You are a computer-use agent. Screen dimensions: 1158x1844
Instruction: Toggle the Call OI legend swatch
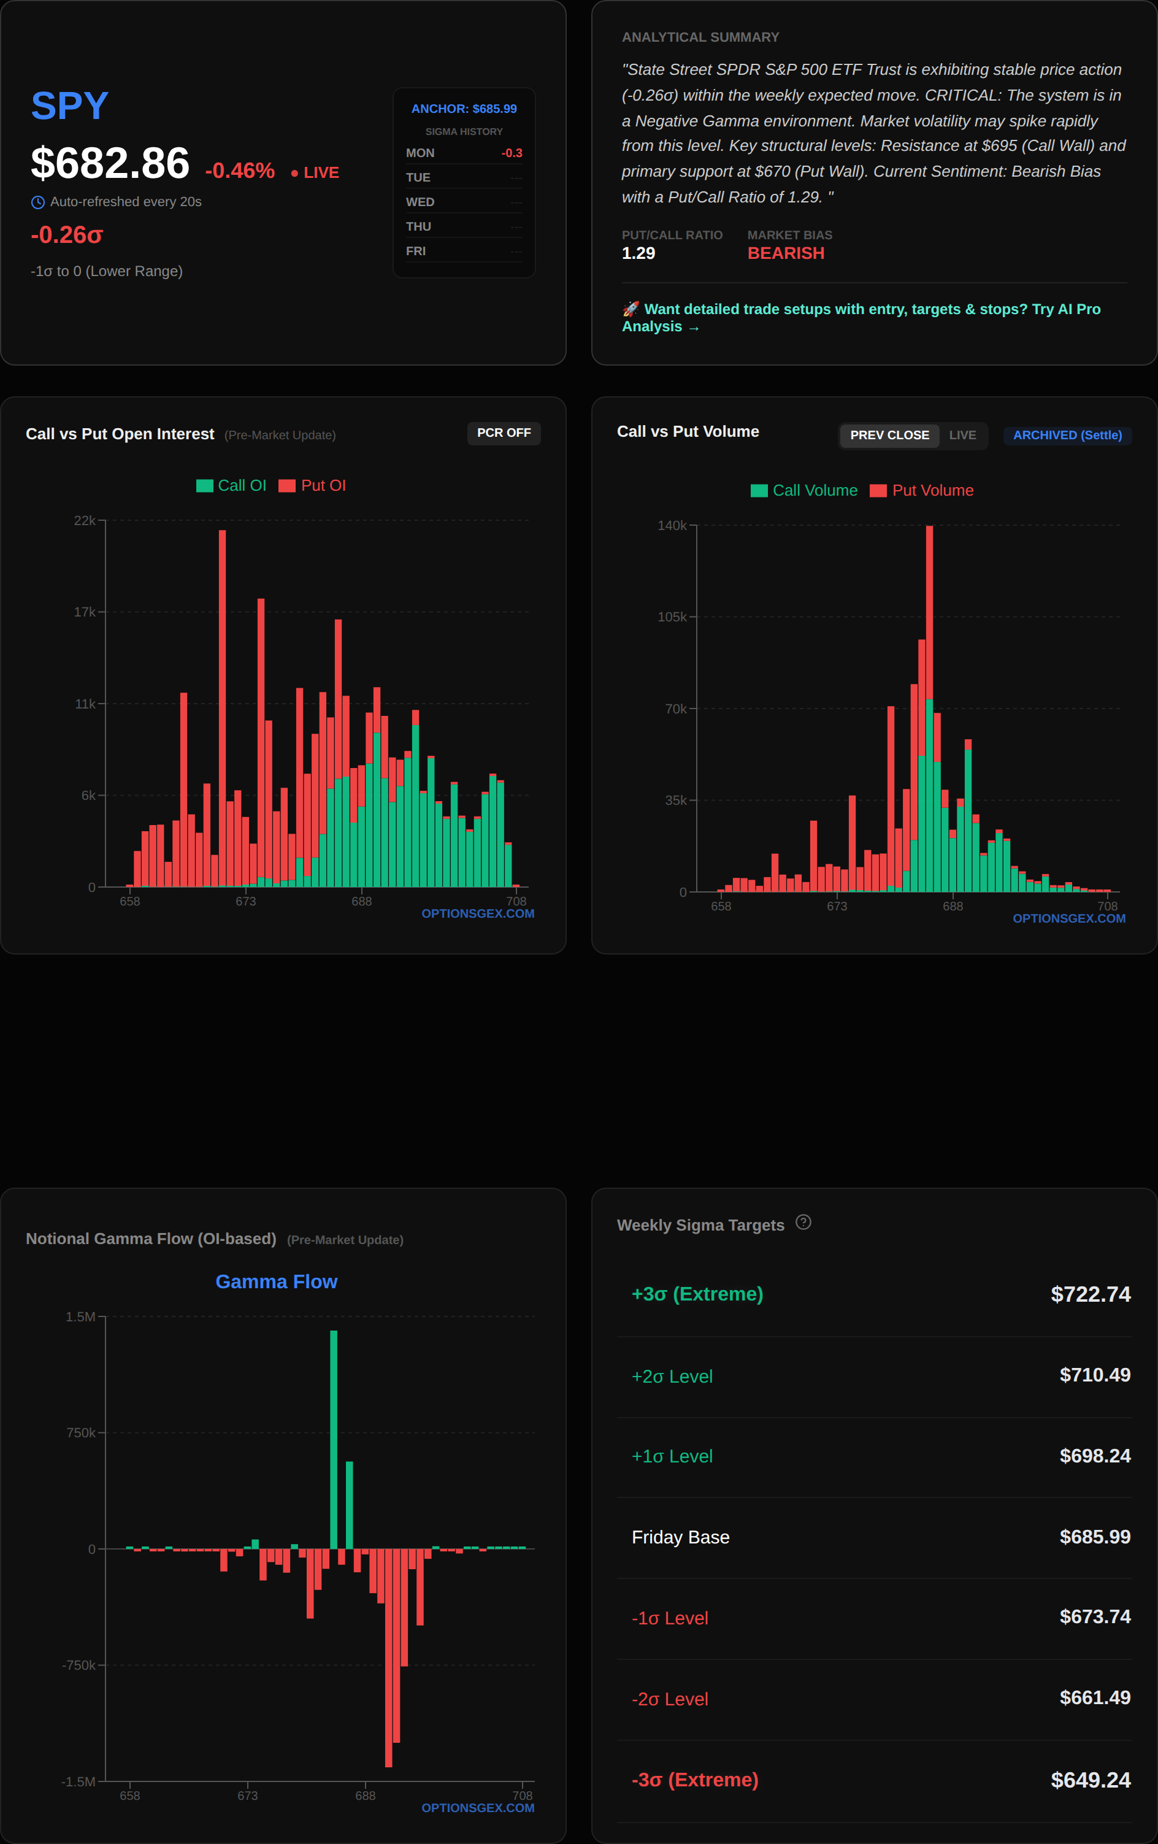(204, 485)
